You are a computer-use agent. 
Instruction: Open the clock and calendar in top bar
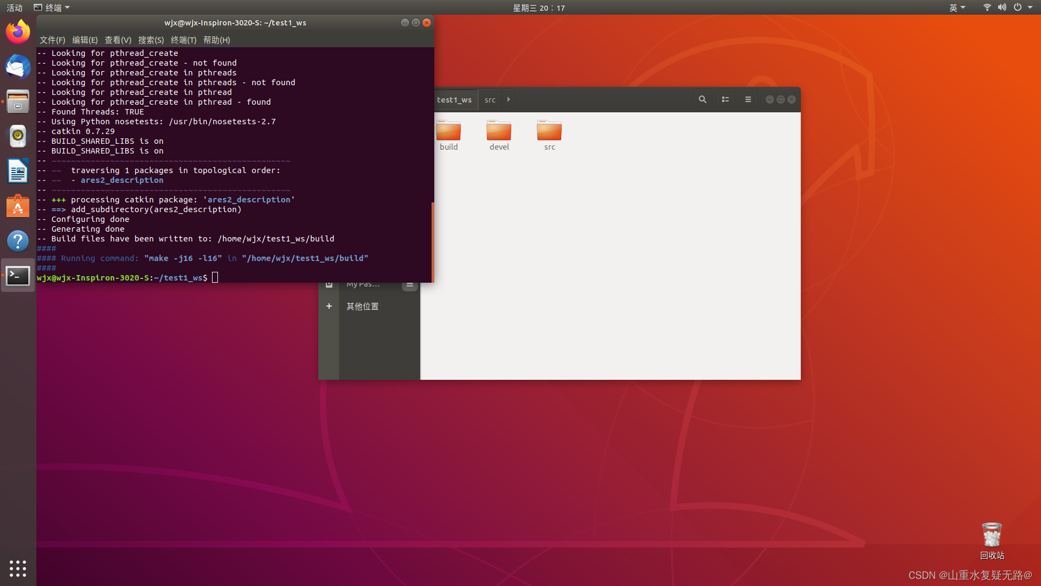pos(539,8)
